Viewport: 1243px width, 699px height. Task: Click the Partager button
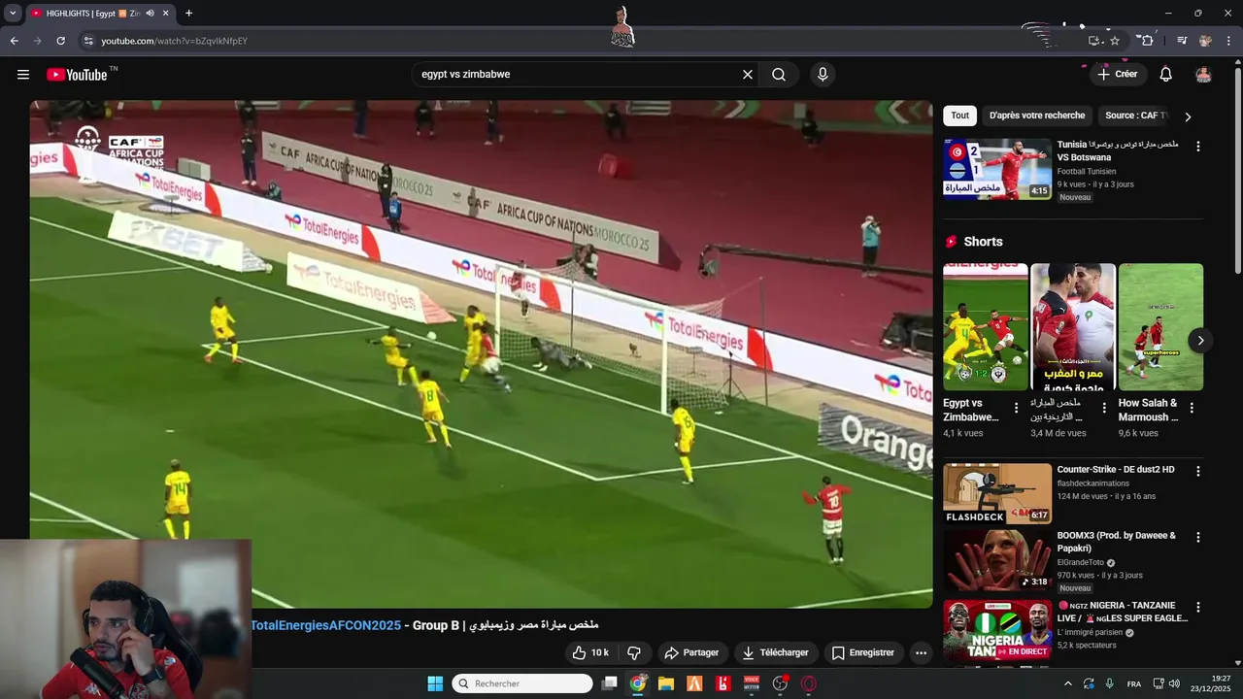[691, 652]
